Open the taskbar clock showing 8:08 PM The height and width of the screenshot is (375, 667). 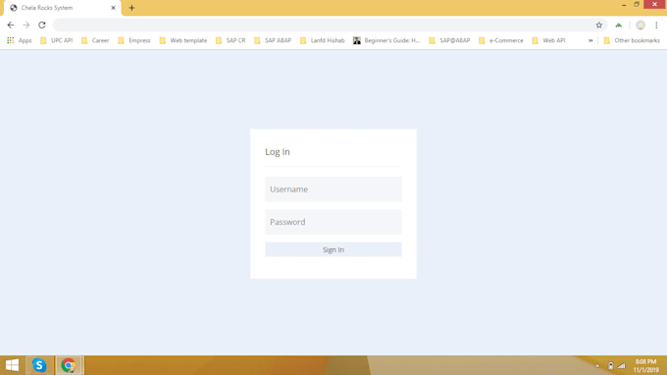(645, 365)
